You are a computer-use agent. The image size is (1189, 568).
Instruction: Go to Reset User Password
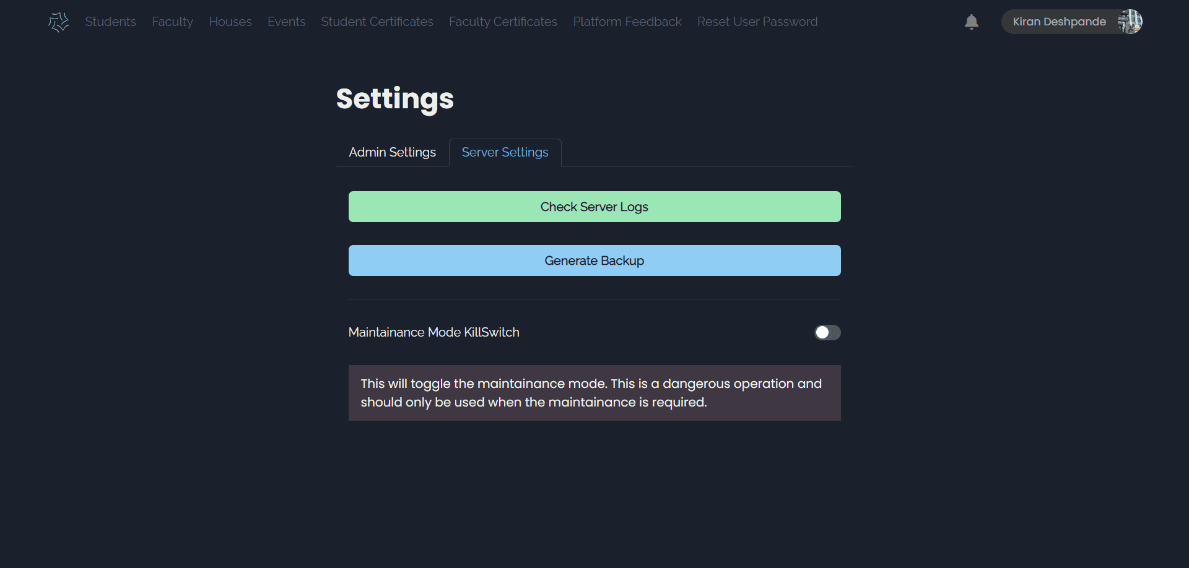(x=757, y=21)
